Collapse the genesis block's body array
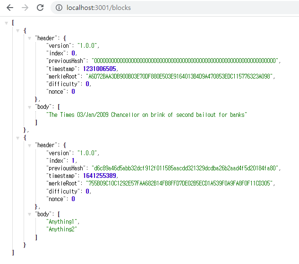The image size is (299, 264). (29, 107)
